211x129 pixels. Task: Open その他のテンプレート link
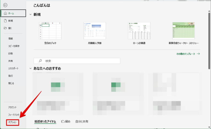tap(188, 54)
